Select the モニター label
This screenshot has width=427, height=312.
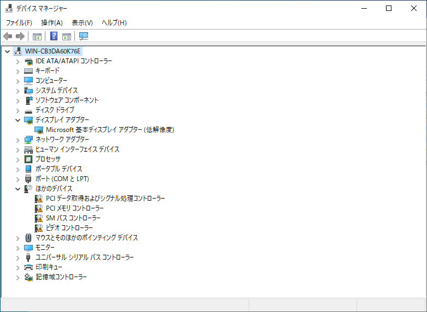pos(45,248)
